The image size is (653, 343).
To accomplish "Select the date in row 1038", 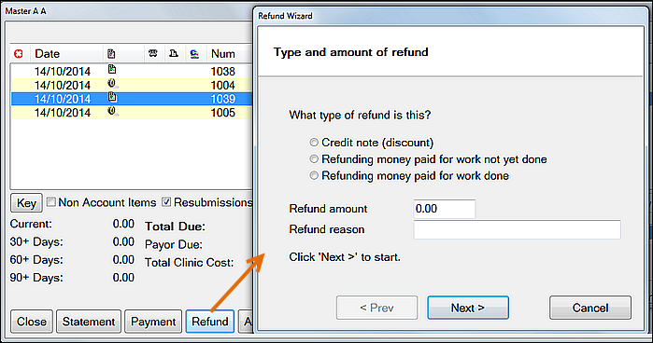I will tap(63, 72).
